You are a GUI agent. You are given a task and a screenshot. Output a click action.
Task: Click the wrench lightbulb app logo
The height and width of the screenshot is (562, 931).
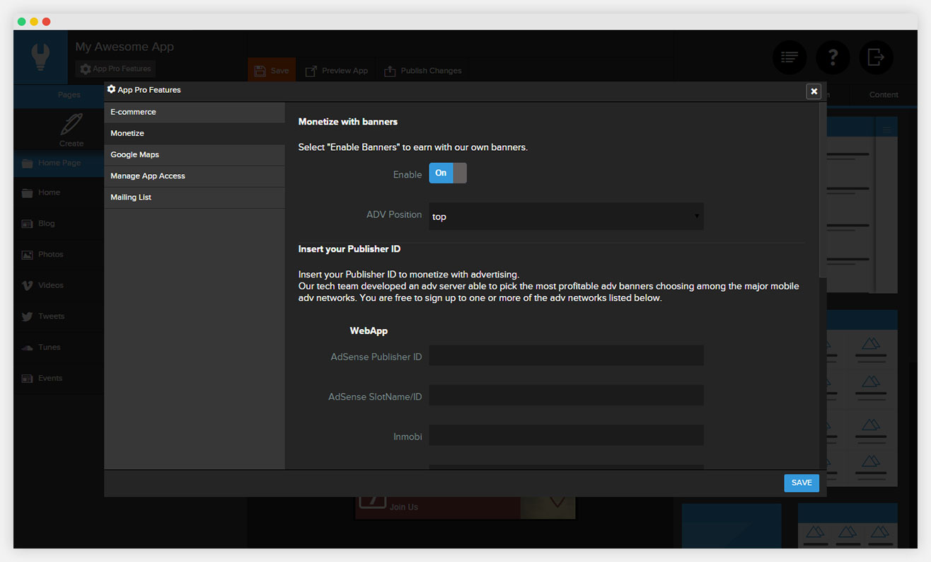(41, 57)
